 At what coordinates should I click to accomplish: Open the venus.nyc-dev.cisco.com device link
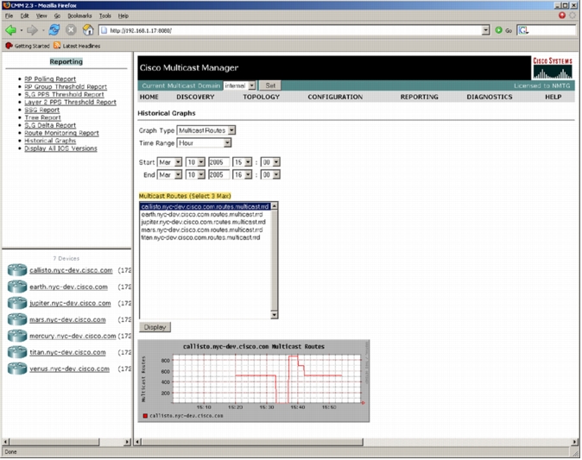click(x=69, y=369)
